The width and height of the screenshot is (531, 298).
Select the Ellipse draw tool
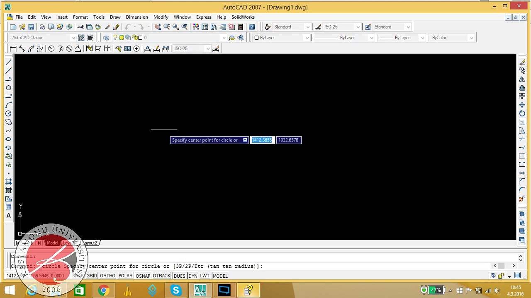point(8,139)
